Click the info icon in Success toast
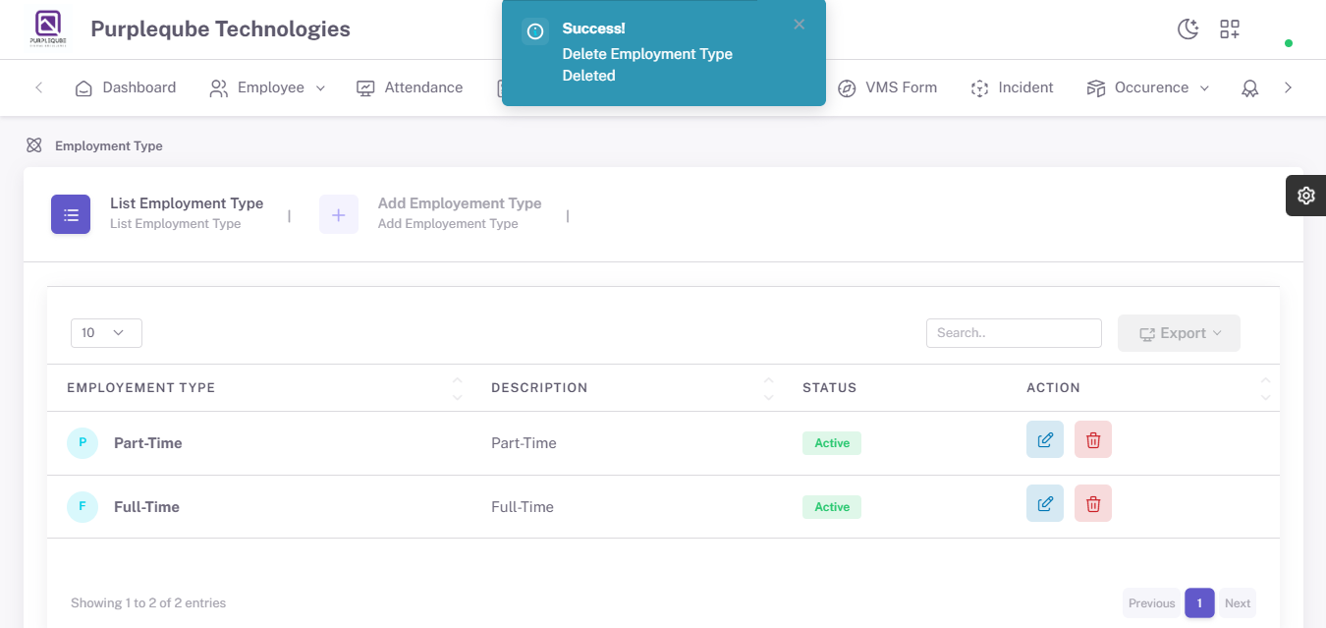Viewport: 1326px width, 628px height. (x=535, y=31)
